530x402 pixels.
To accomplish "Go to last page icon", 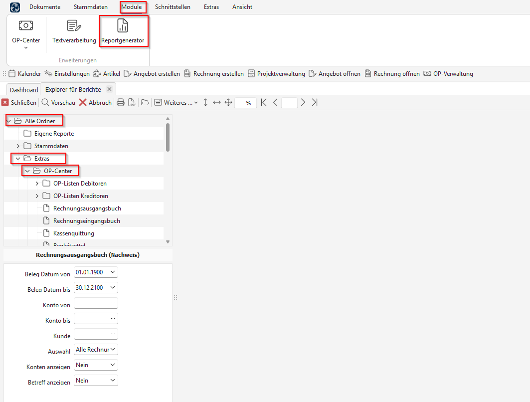I will click(x=315, y=102).
